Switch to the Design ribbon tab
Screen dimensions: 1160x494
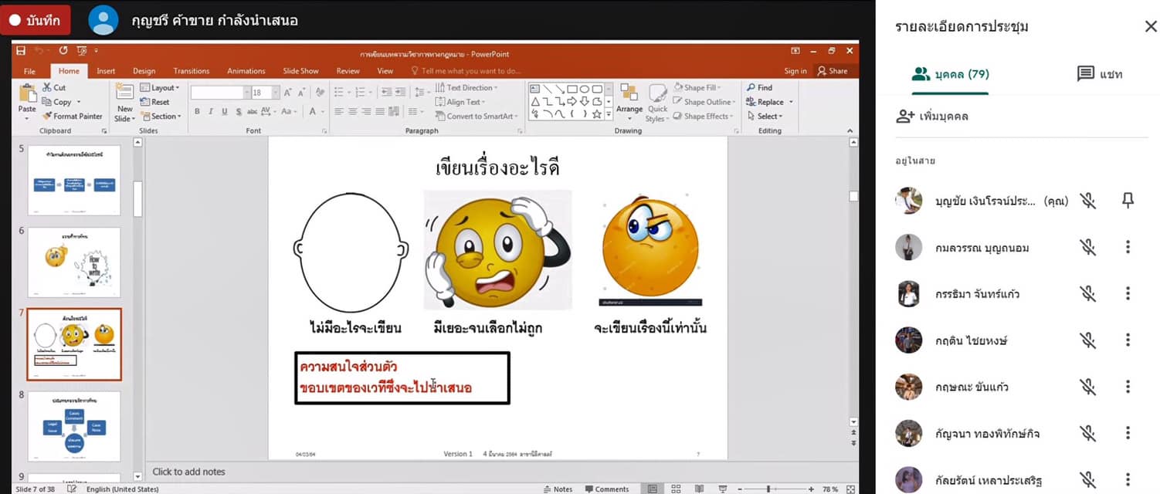point(144,71)
